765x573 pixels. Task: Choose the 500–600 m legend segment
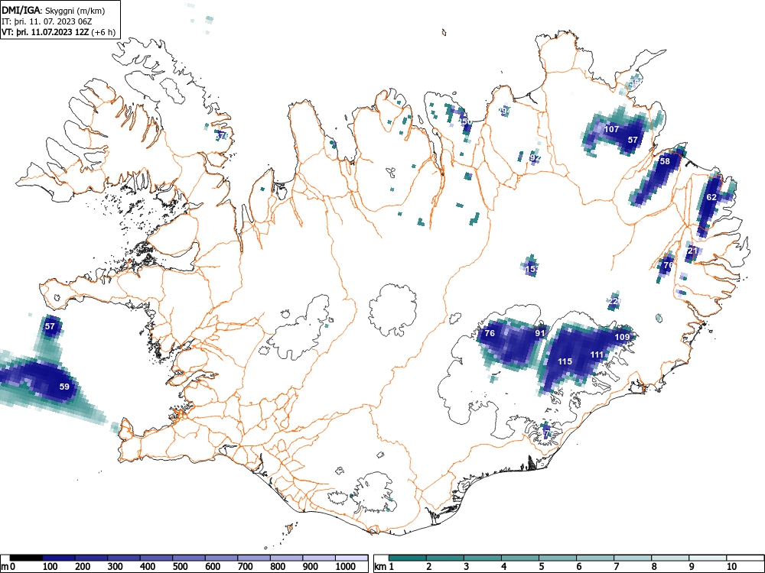(x=189, y=558)
